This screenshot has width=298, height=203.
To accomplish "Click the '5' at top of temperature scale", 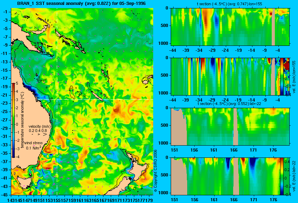I will tap(17, 83).
